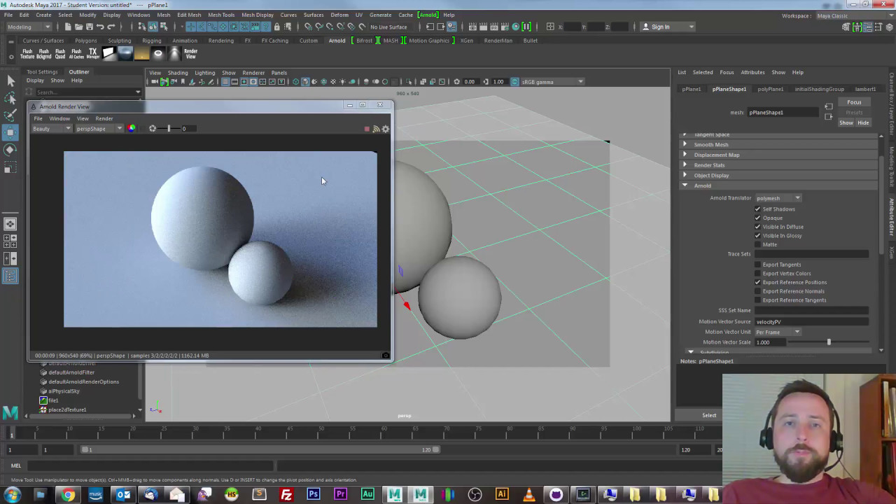Click the Save Scene disk icon
Image resolution: width=896 pixels, height=504 pixels.
coord(89,27)
